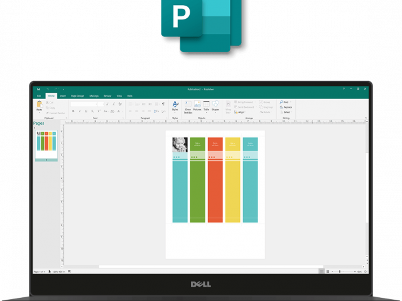Select page 1 thumbnail in Pages panel
Image resolution: width=402 pixels, height=301 pixels.
(46, 144)
